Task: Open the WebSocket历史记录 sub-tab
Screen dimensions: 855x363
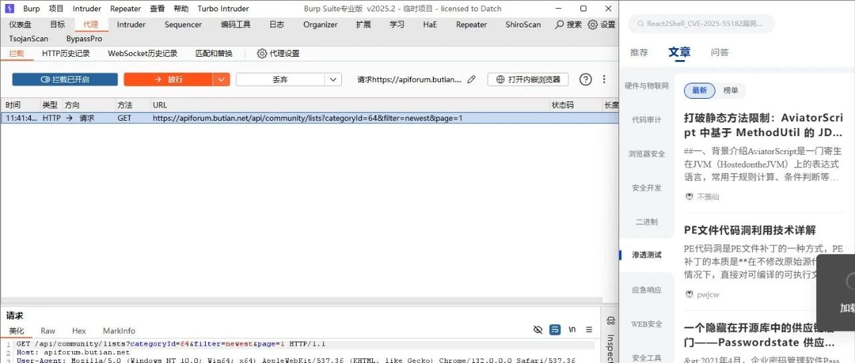Action: point(142,53)
